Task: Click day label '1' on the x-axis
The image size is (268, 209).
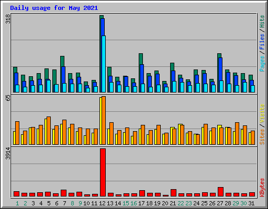Action: 17,203
